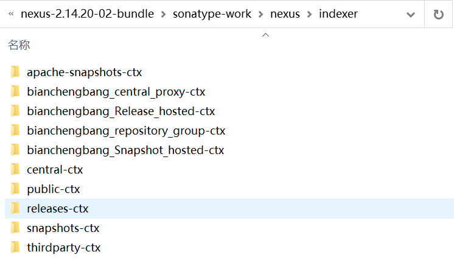Sort by the 名称 column header
The width and height of the screenshot is (454, 260).
[x=19, y=45]
